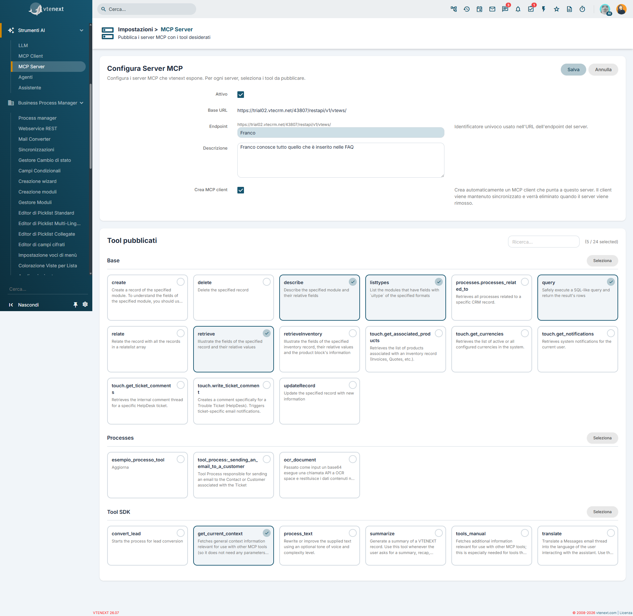
Task: Open the recent history clock icon
Action: [467, 9]
